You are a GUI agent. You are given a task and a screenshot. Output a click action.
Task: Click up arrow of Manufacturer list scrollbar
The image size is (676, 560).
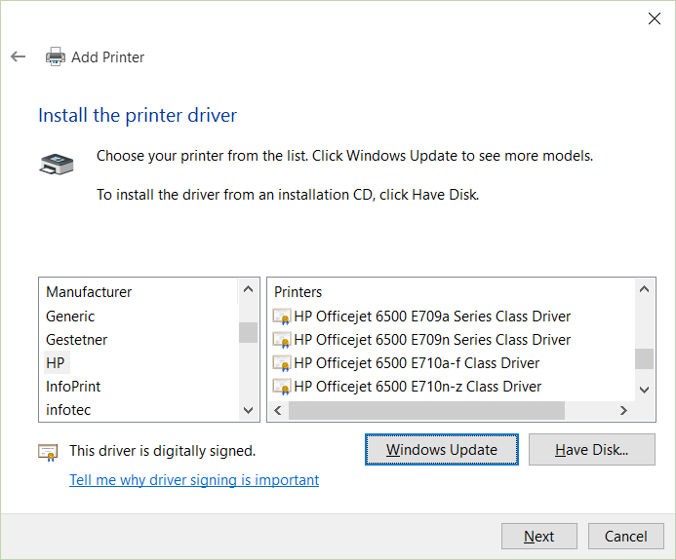pyautogui.click(x=248, y=289)
